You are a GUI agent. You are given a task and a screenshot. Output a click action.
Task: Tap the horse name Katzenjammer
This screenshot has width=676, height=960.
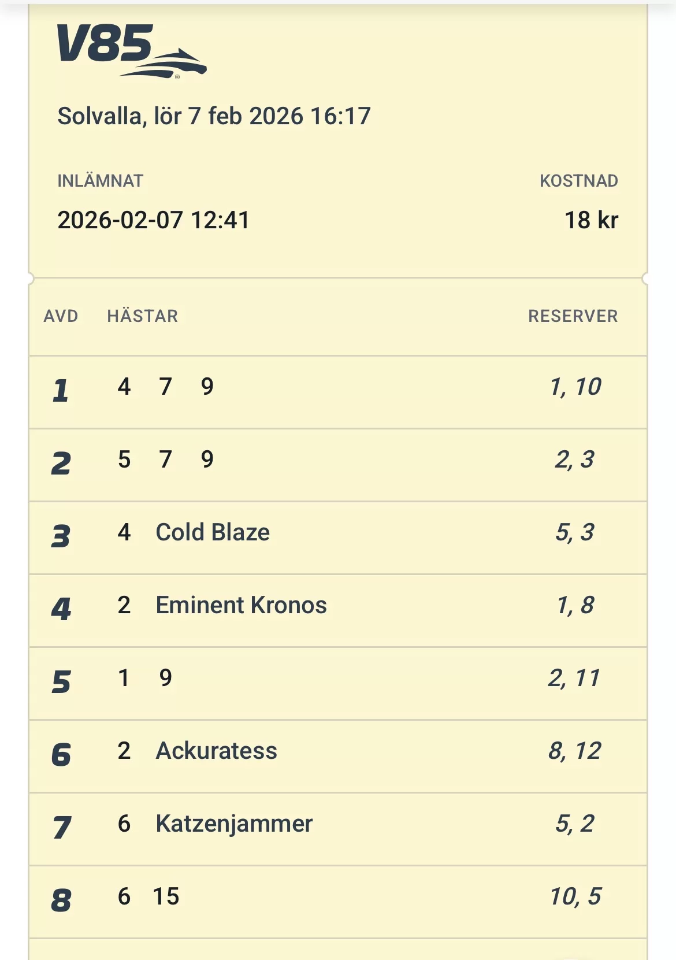tap(234, 824)
